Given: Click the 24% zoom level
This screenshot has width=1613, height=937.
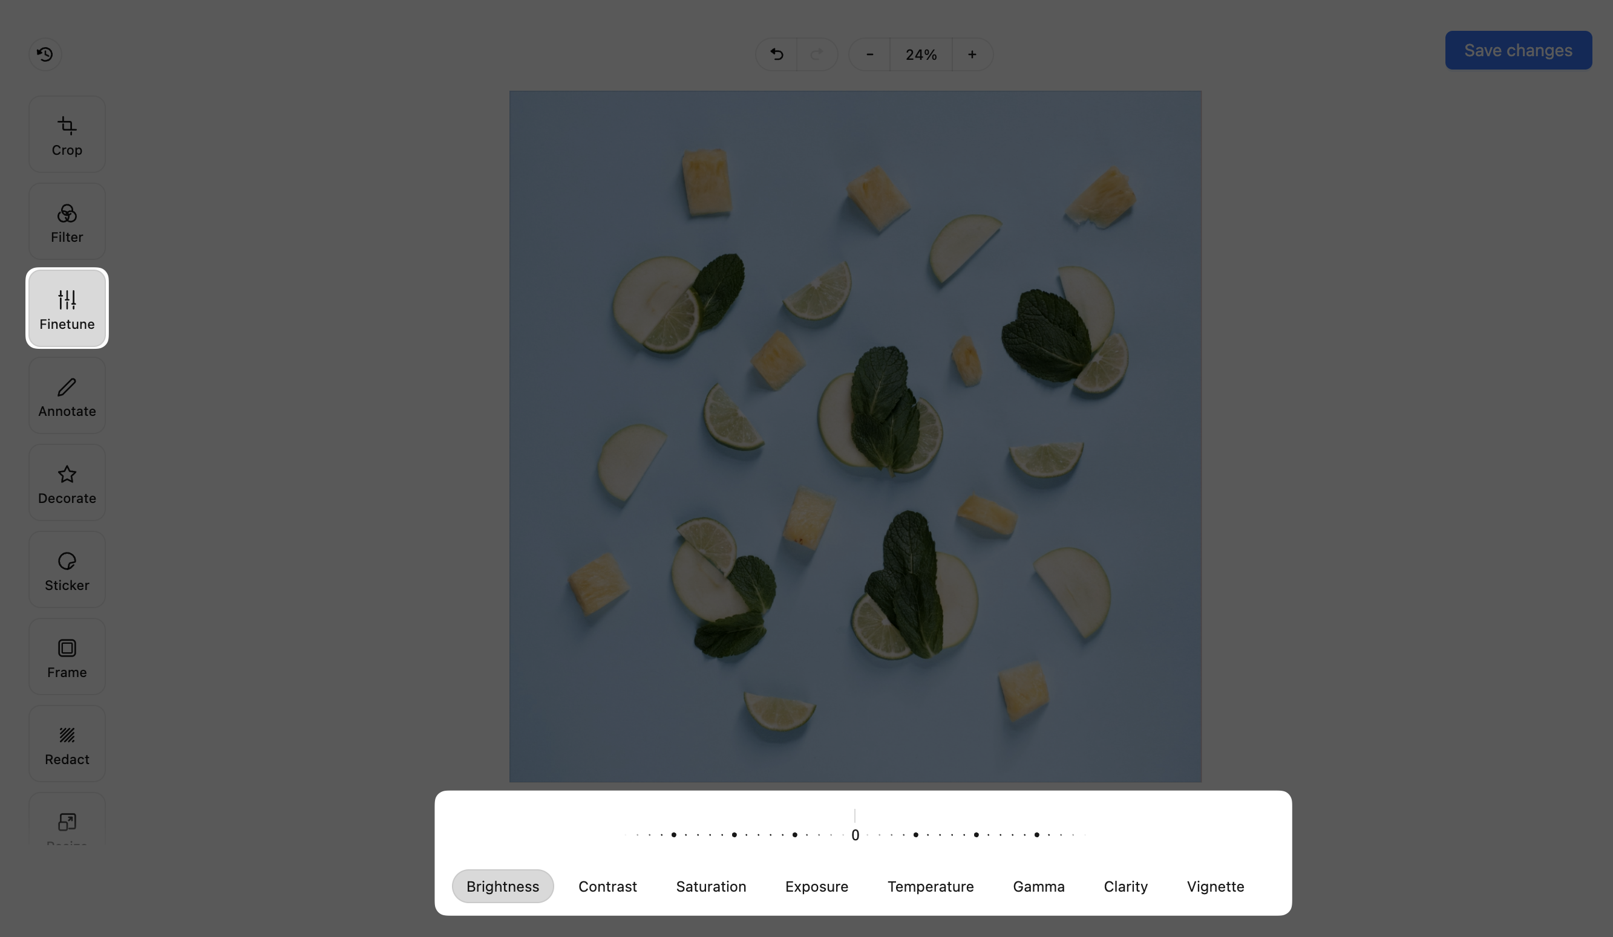Looking at the screenshot, I should [x=920, y=54].
